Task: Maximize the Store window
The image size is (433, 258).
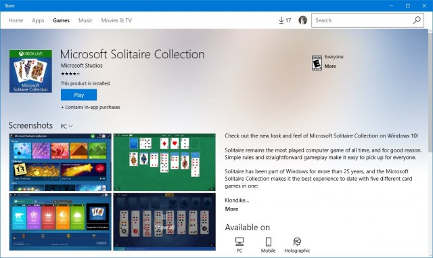Action: (x=407, y=5)
